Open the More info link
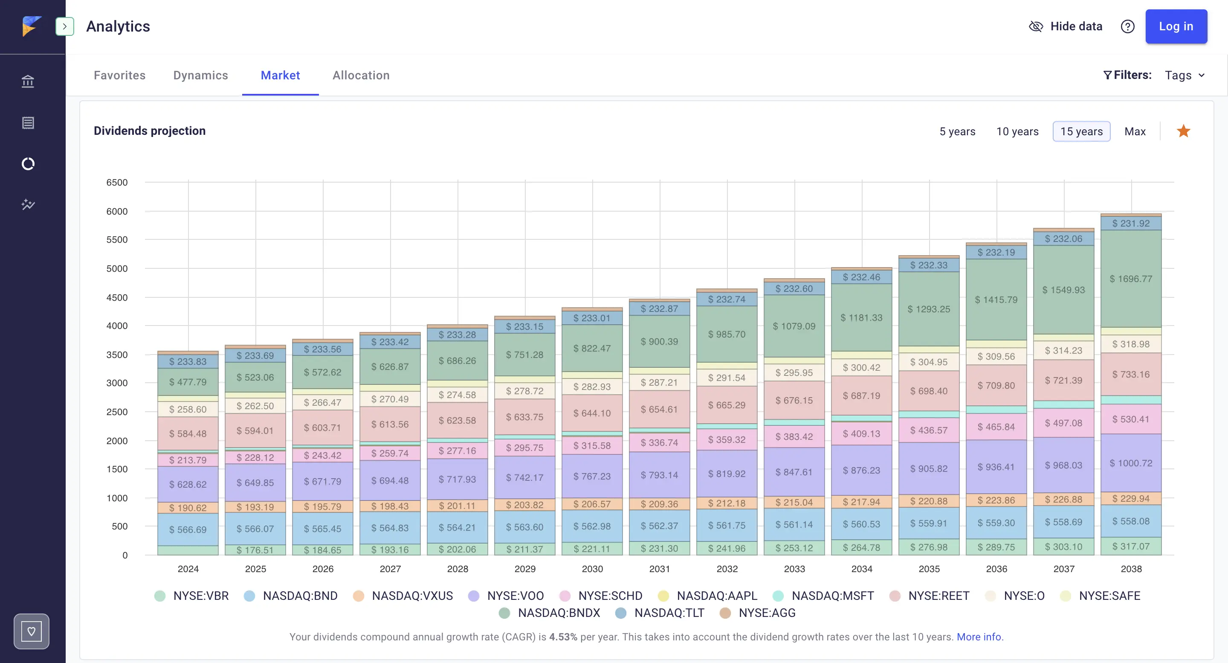 coord(980,637)
